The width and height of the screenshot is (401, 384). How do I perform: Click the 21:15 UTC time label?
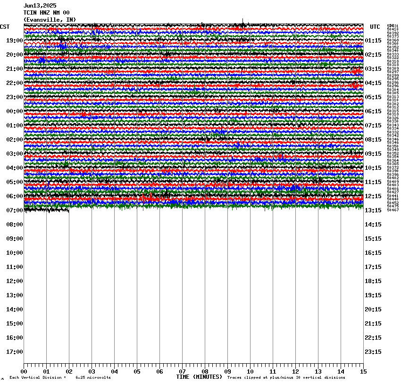(373, 324)
